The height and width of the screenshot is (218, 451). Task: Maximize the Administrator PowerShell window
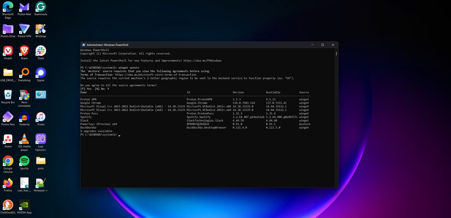(x=322, y=45)
